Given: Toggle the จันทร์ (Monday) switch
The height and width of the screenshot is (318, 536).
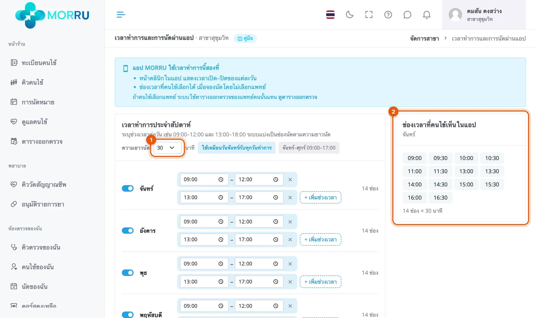Looking at the screenshot, I should pos(128,188).
